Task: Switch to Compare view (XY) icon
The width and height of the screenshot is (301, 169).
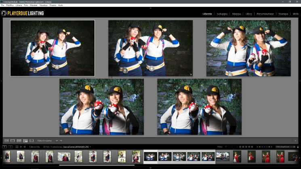Action: click(x=19, y=141)
